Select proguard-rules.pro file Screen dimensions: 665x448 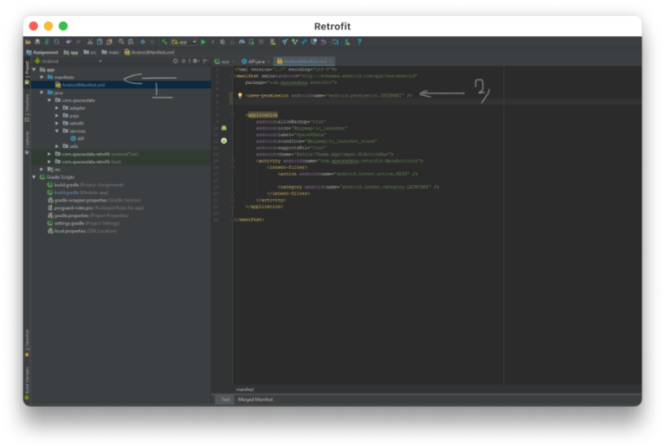[96, 208]
